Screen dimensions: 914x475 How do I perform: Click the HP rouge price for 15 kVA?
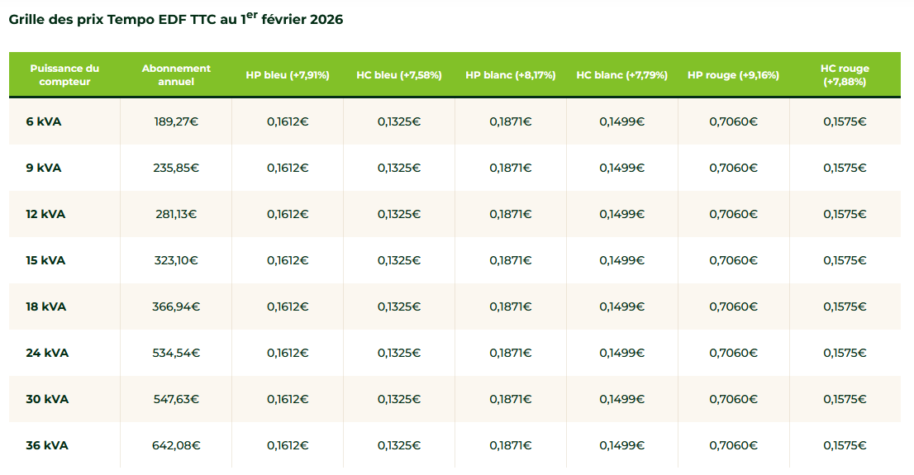coord(733,260)
